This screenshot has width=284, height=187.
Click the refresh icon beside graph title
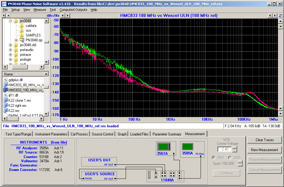tap(280, 16)
